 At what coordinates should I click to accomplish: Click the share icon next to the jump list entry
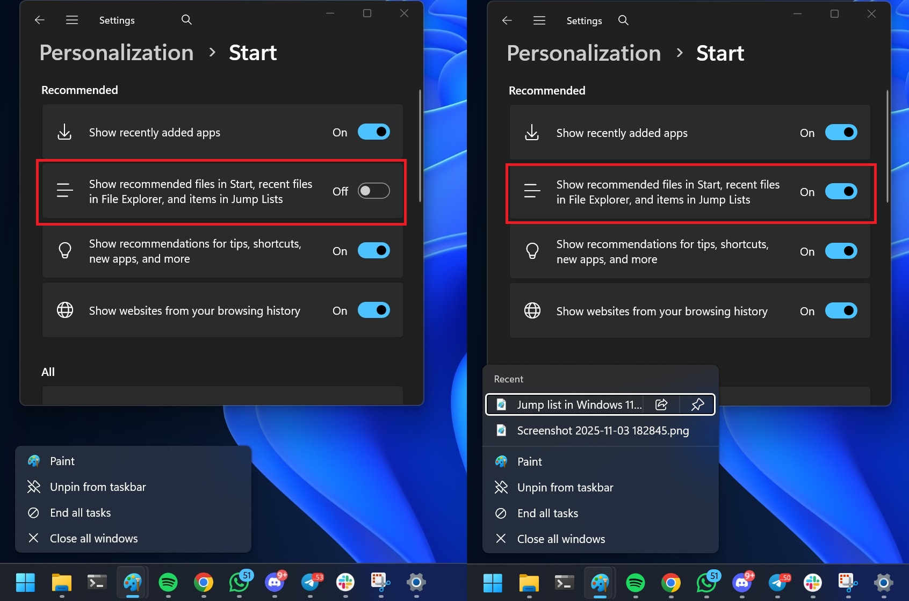[x=661, y=404]
